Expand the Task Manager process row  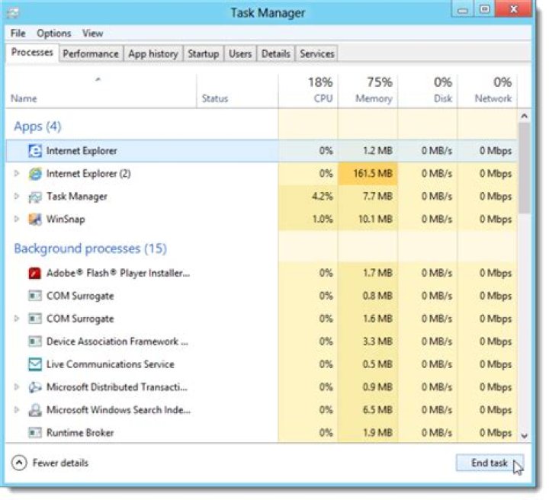[x=16, y=196]
